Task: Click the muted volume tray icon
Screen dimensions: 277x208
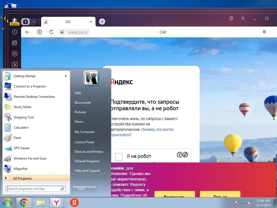Action: (x=250, y=203)
